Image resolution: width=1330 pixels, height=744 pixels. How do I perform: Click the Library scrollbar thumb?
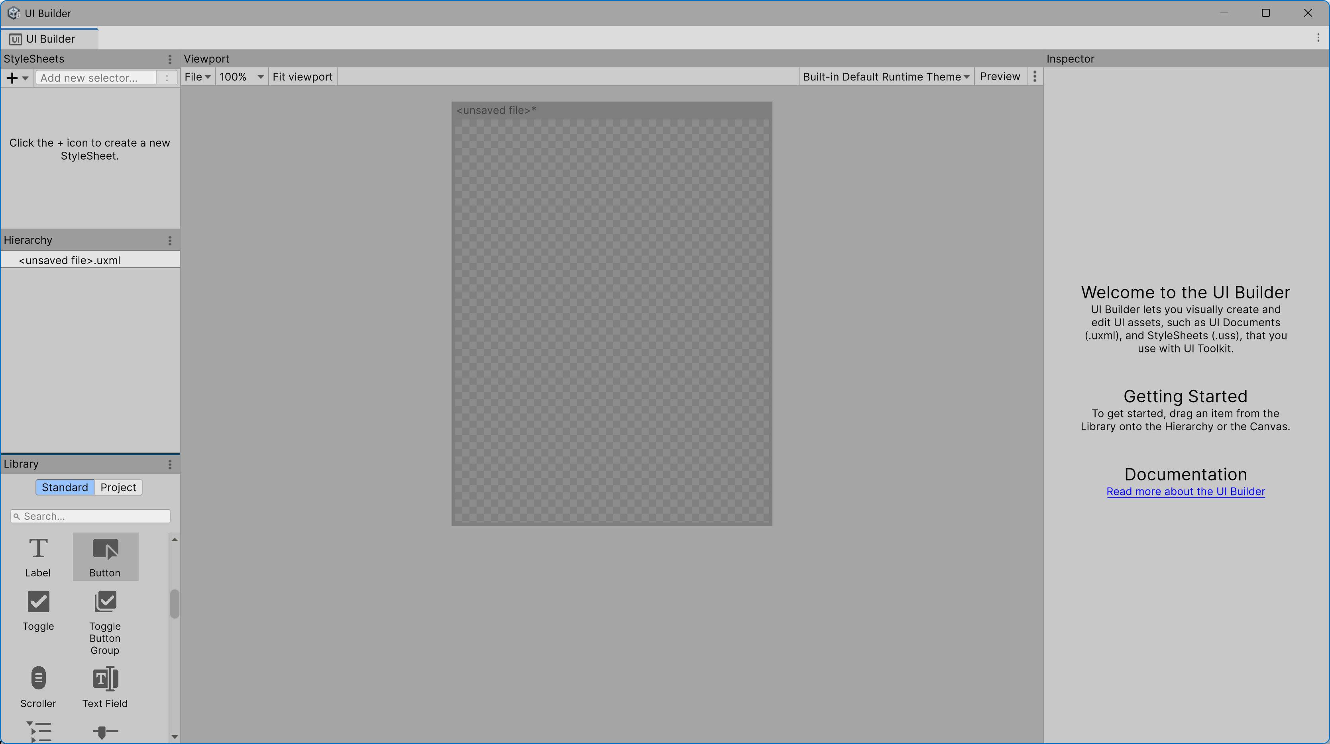click(x=175, y=604)
